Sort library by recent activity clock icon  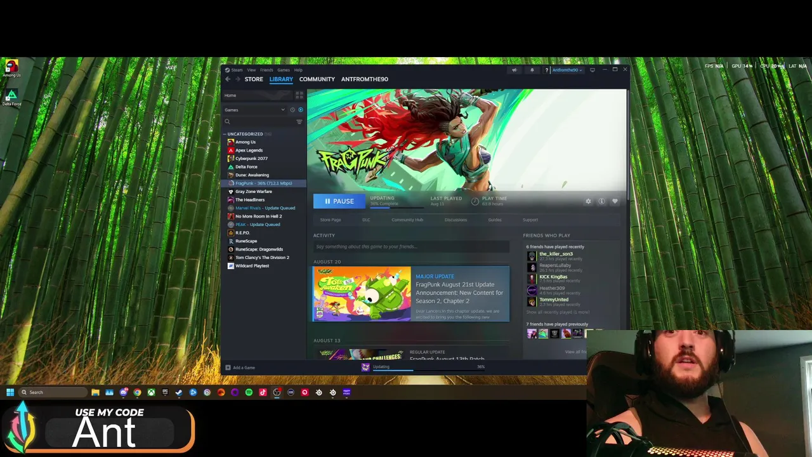click(292, 110)
